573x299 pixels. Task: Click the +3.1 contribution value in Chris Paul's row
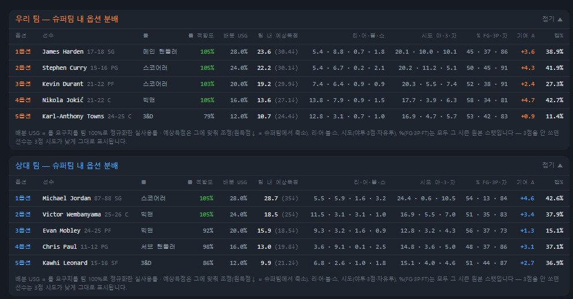click(527, 247)
